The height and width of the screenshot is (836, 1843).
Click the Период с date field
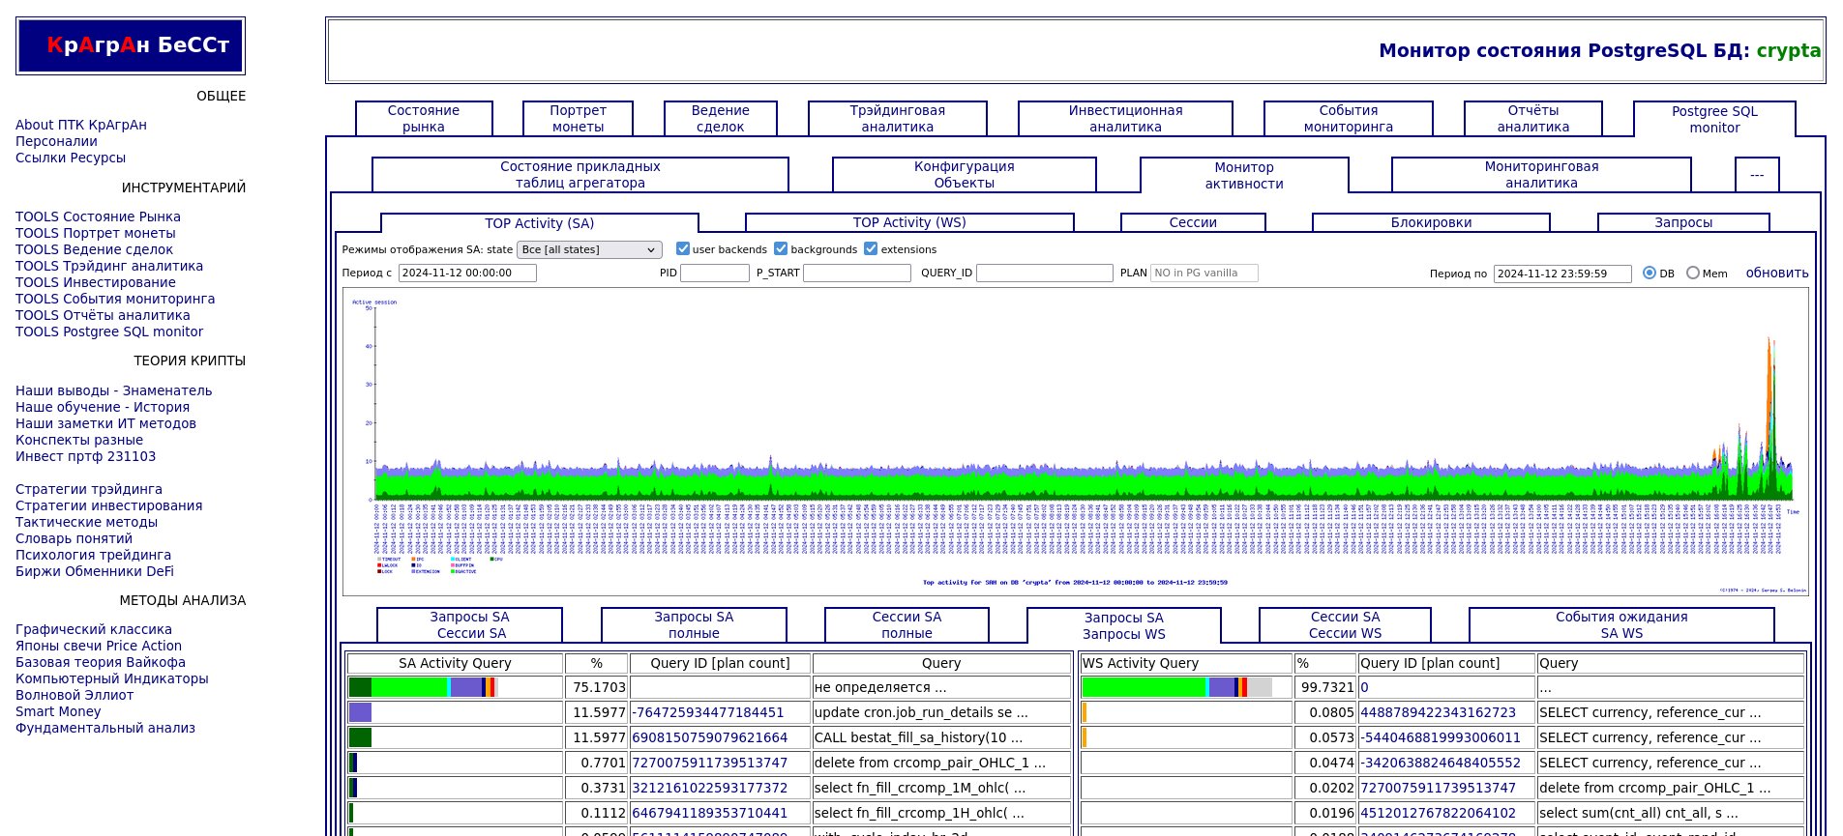pyautogui.click(x=467, y=274)
